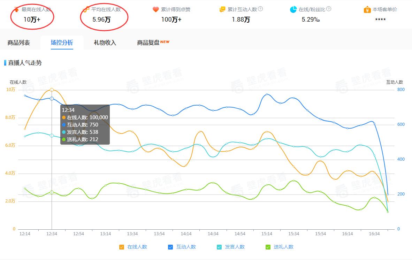Click help question mark next to 累计互动人数
The height and width of the screenshot is (260, 412).
(x=260, y=9)
